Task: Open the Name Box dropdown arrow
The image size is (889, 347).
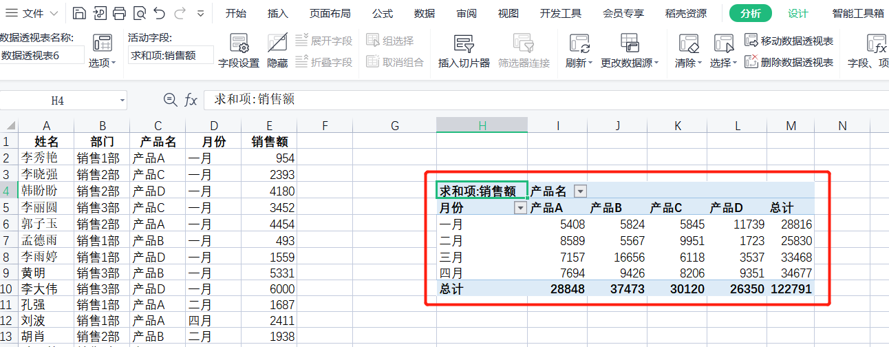Action: tap(122, 100)
